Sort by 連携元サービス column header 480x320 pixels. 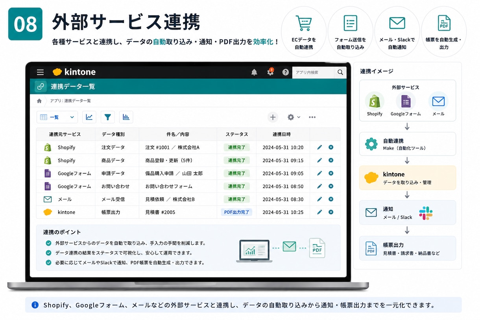pyautogui.click(x=65, y=134)
